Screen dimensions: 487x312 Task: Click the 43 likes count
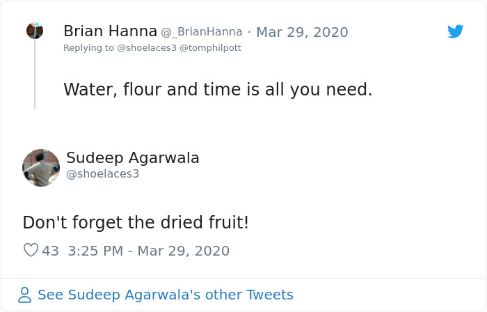50,251
